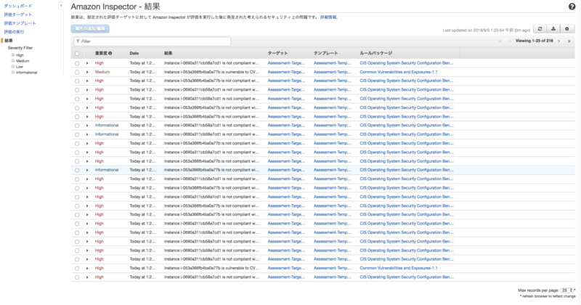The width and height of the screenshot is (581, 305).
Task: Expand the first finding row details
Action: point(87,63)
